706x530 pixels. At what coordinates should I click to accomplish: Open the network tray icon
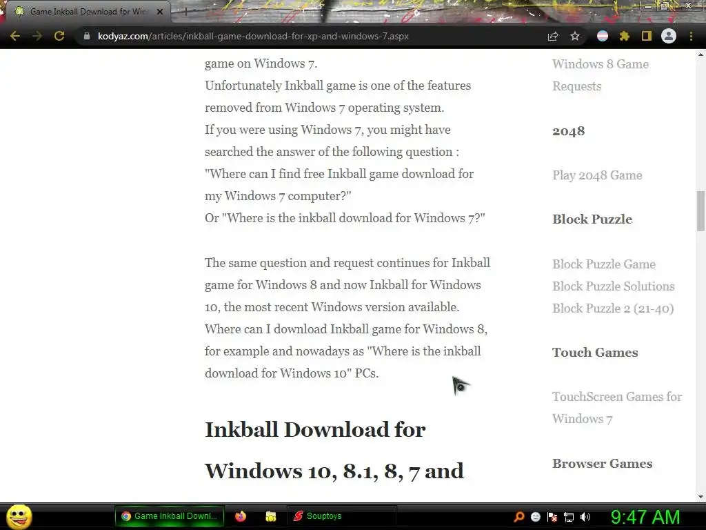[x=569, y=516]
